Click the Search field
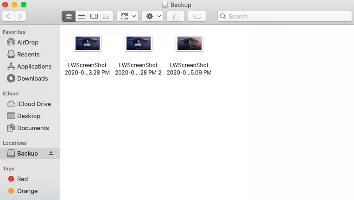354x200 pixels. (284, 16)
